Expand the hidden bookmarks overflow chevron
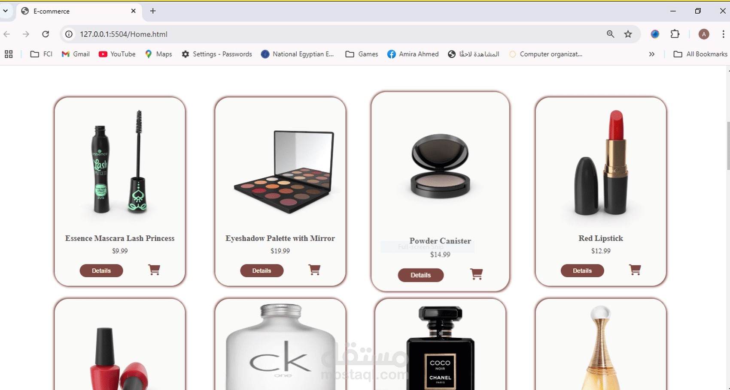This screenshot has height=390, width=730. (x=652, y=54)
